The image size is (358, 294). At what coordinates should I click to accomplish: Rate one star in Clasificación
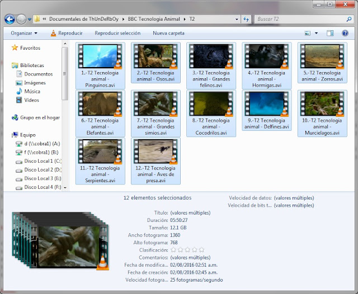(x=173, y=250)
